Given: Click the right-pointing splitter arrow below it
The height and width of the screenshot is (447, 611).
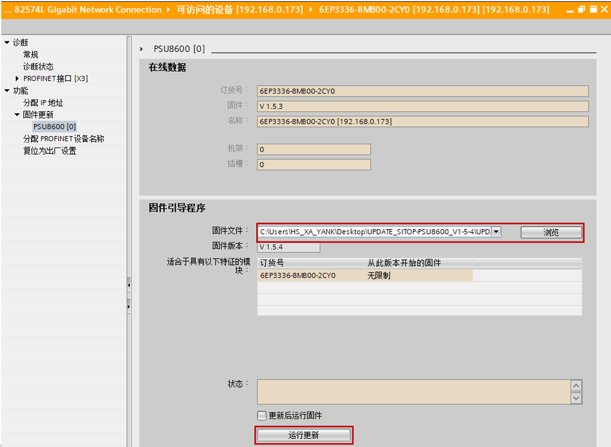Looking at the screenshot, I should click(x=129, y=306).
